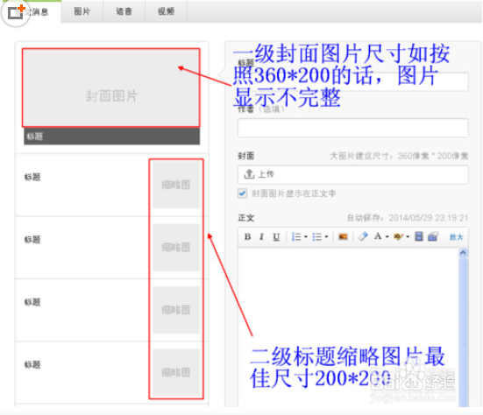Click the 放大 link in editor toolbar
Image resolution: width=483 pixels, height=415 pixels.
(x=456, y=237)
